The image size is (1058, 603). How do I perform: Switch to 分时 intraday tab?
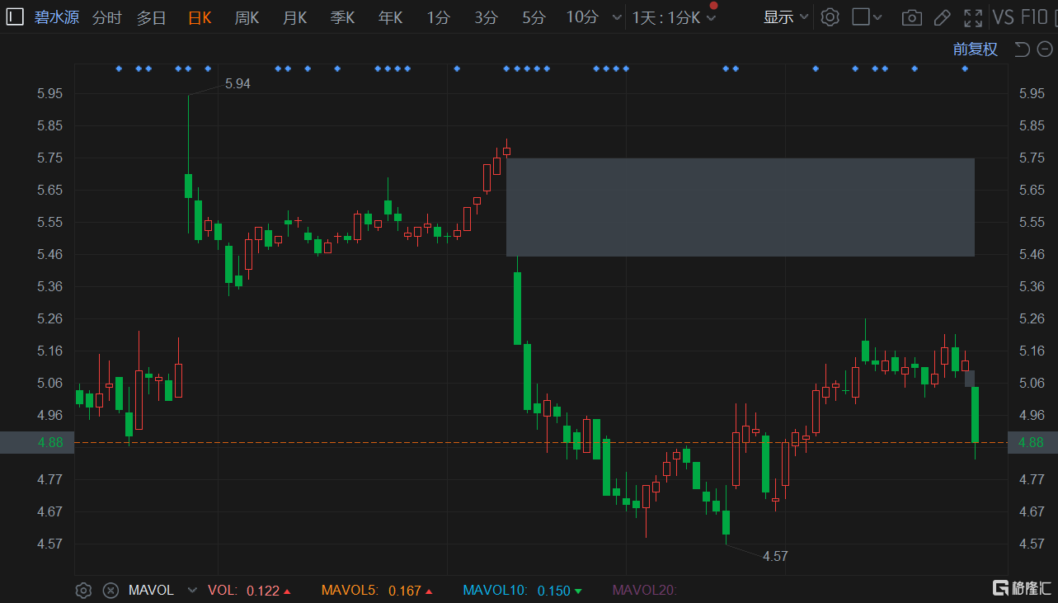107,17
